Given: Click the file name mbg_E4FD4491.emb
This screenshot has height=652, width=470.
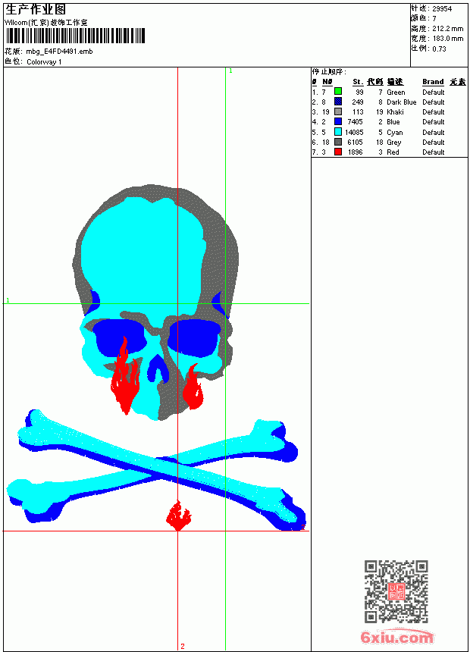Looking at the screenshot, I should [x=59, y=52].
